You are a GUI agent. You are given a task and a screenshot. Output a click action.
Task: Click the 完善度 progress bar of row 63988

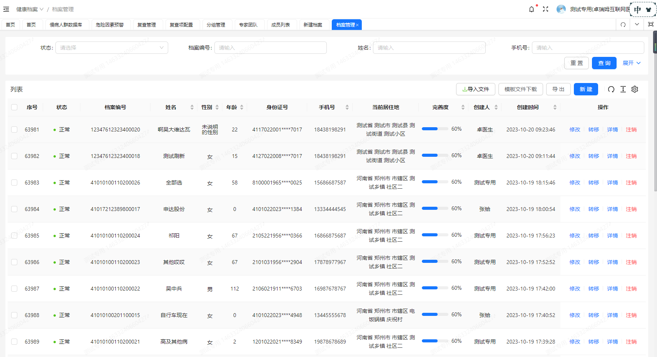[x=435, y=314]
